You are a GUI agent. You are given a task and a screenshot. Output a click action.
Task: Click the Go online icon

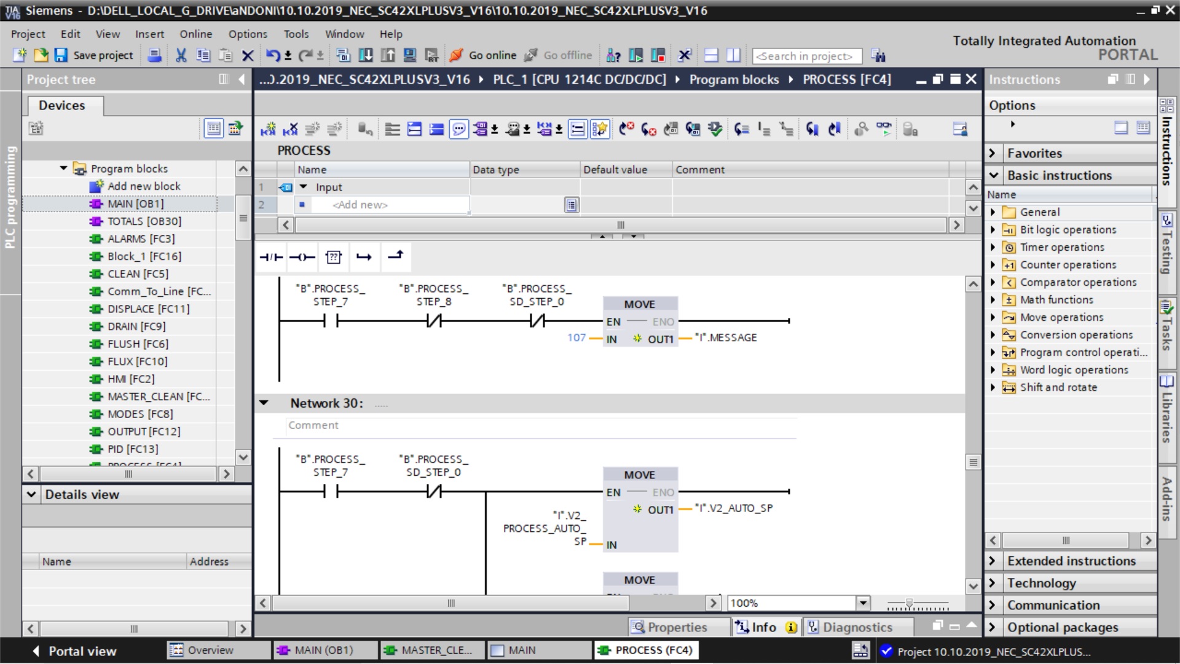click(x=456, y=55)
